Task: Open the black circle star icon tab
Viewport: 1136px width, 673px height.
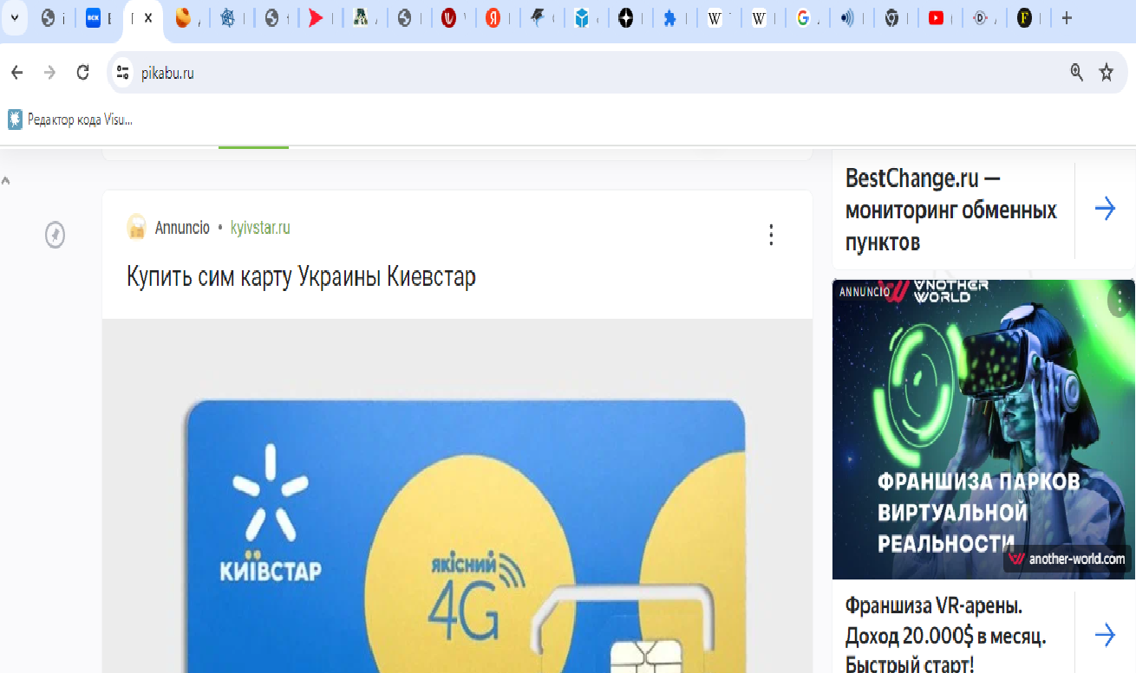Action: [626, 18]
